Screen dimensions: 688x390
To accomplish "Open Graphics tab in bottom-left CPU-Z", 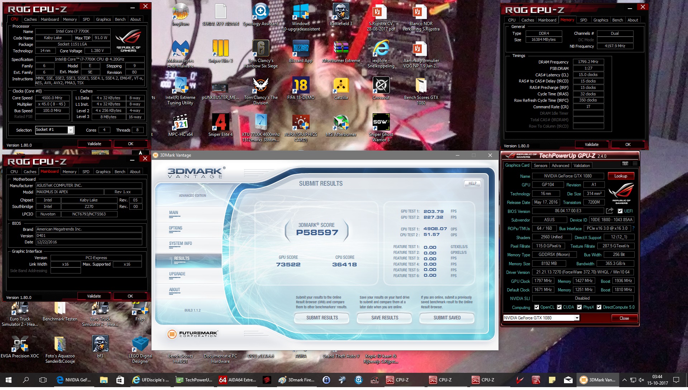I will (103, 172).
